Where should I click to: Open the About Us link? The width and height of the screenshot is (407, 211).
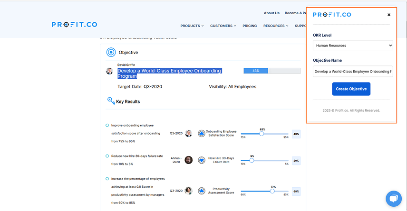pos(272,13)
